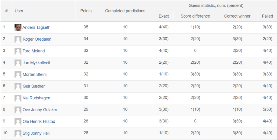Click Jan Mykkeltveit's avatar placeholder
Image resolution: width=277 pixels, height=140 pixels.
tap(18, 63)
